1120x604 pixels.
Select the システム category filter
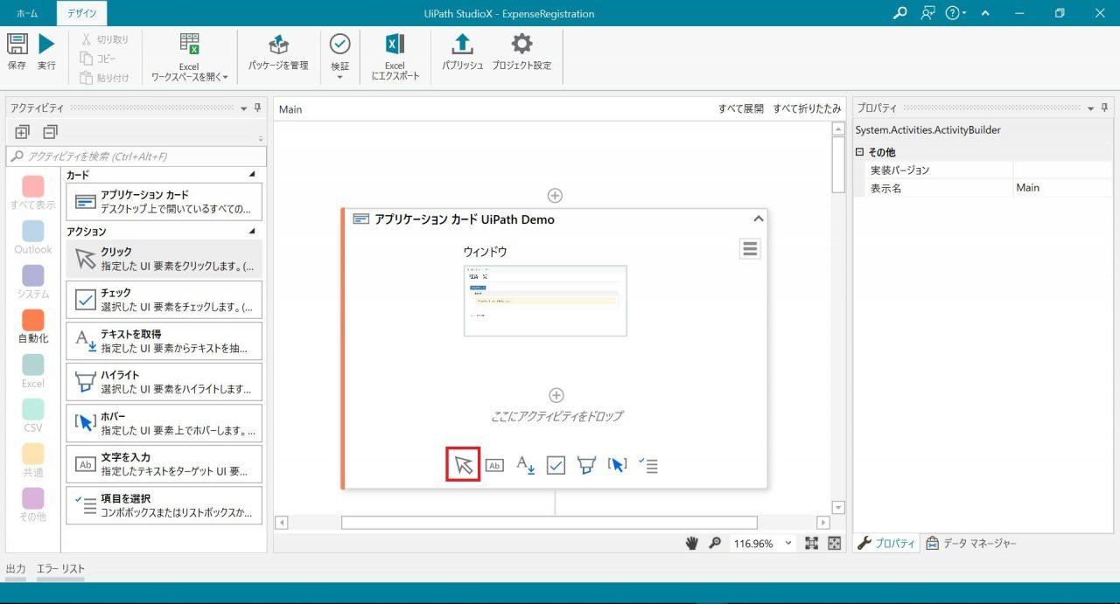click(32, 282)
